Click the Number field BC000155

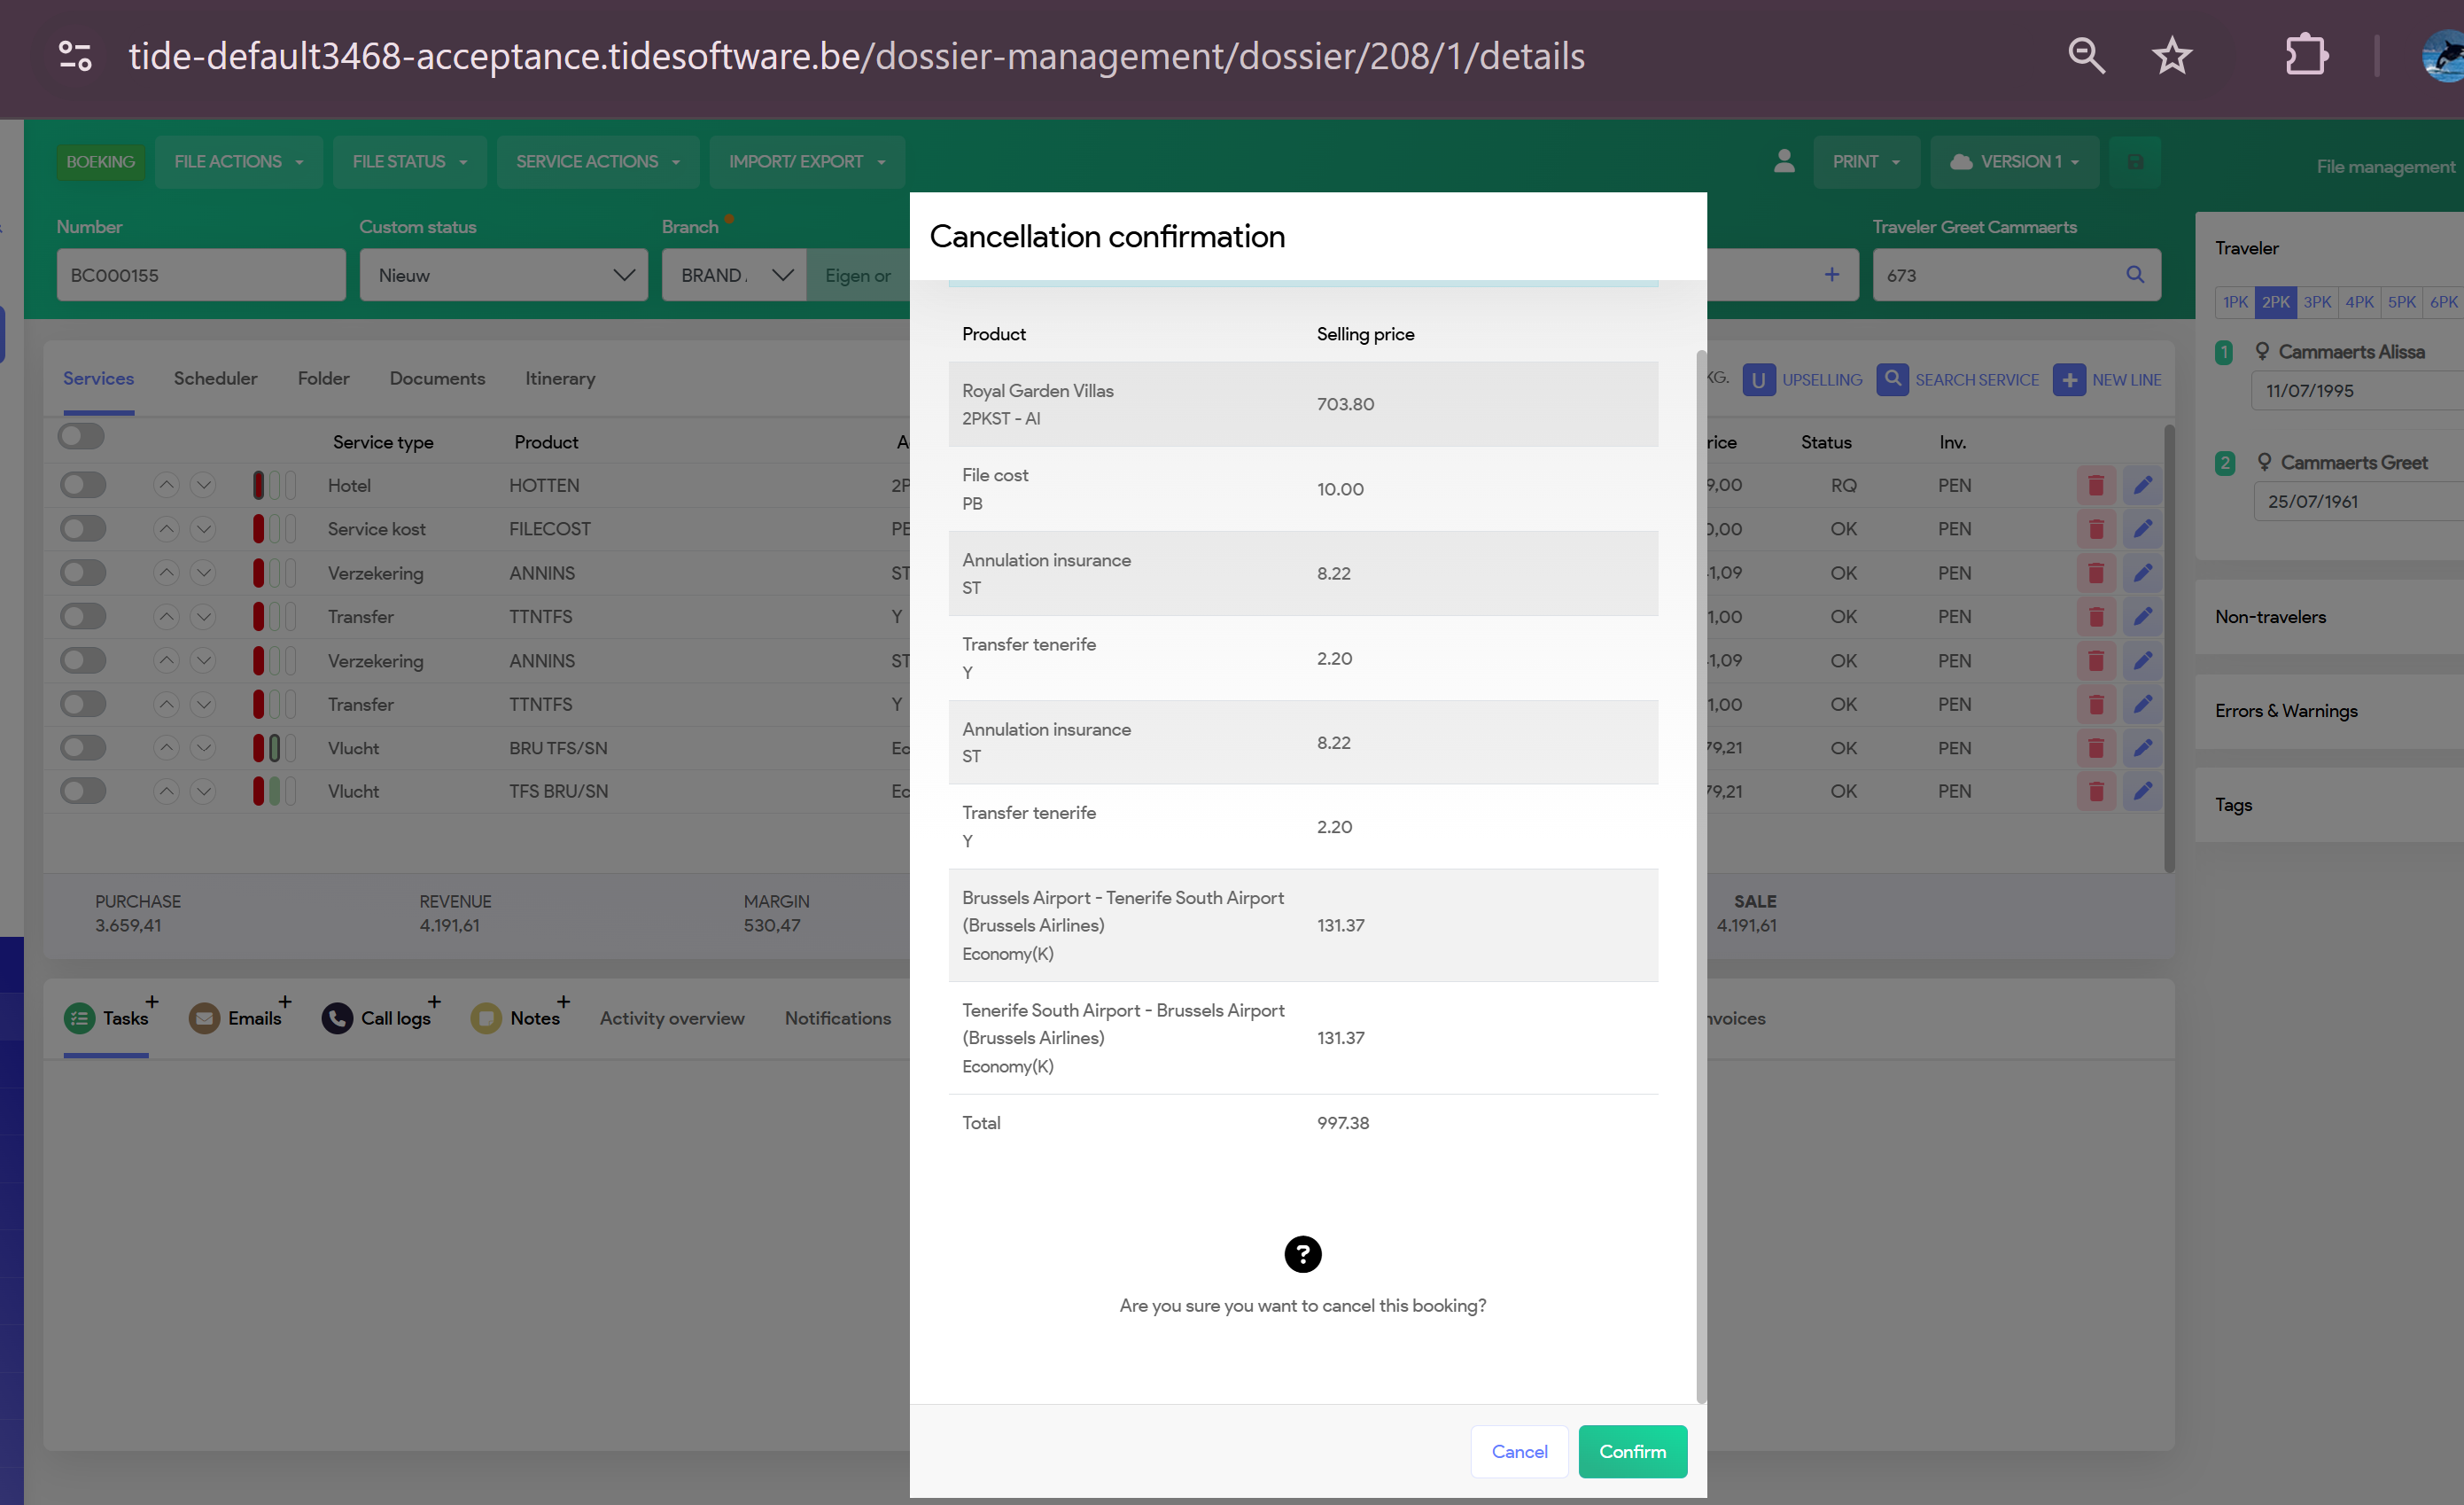pos(200,275)
